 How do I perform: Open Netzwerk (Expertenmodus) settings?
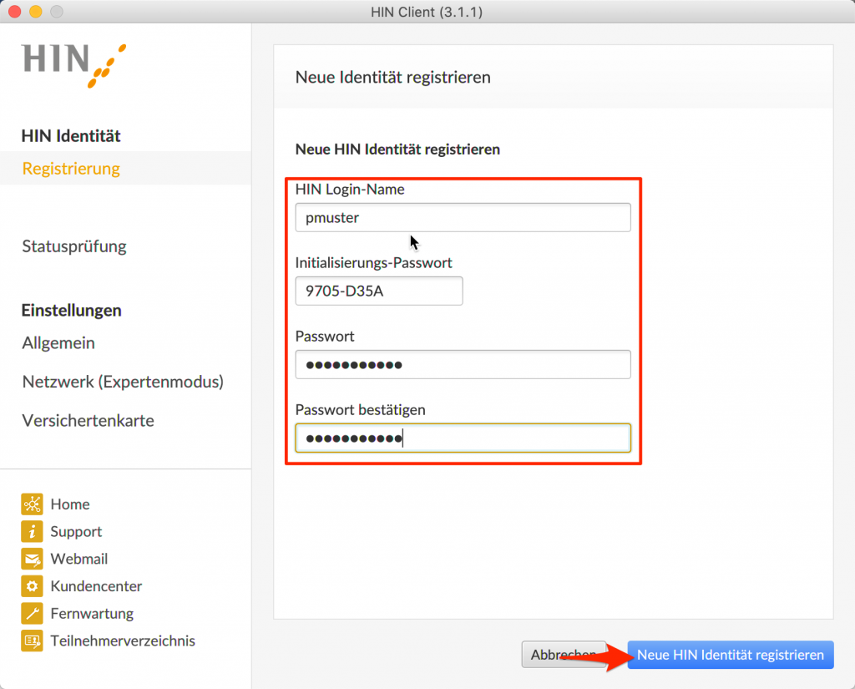123,382
